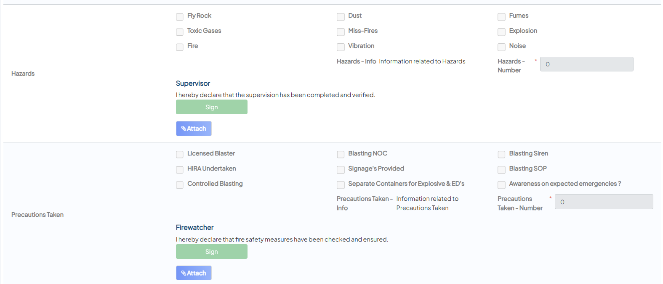Screen dimensions: 663x284
Task: Click the Hazards - Number field
Action: (586, 64)
